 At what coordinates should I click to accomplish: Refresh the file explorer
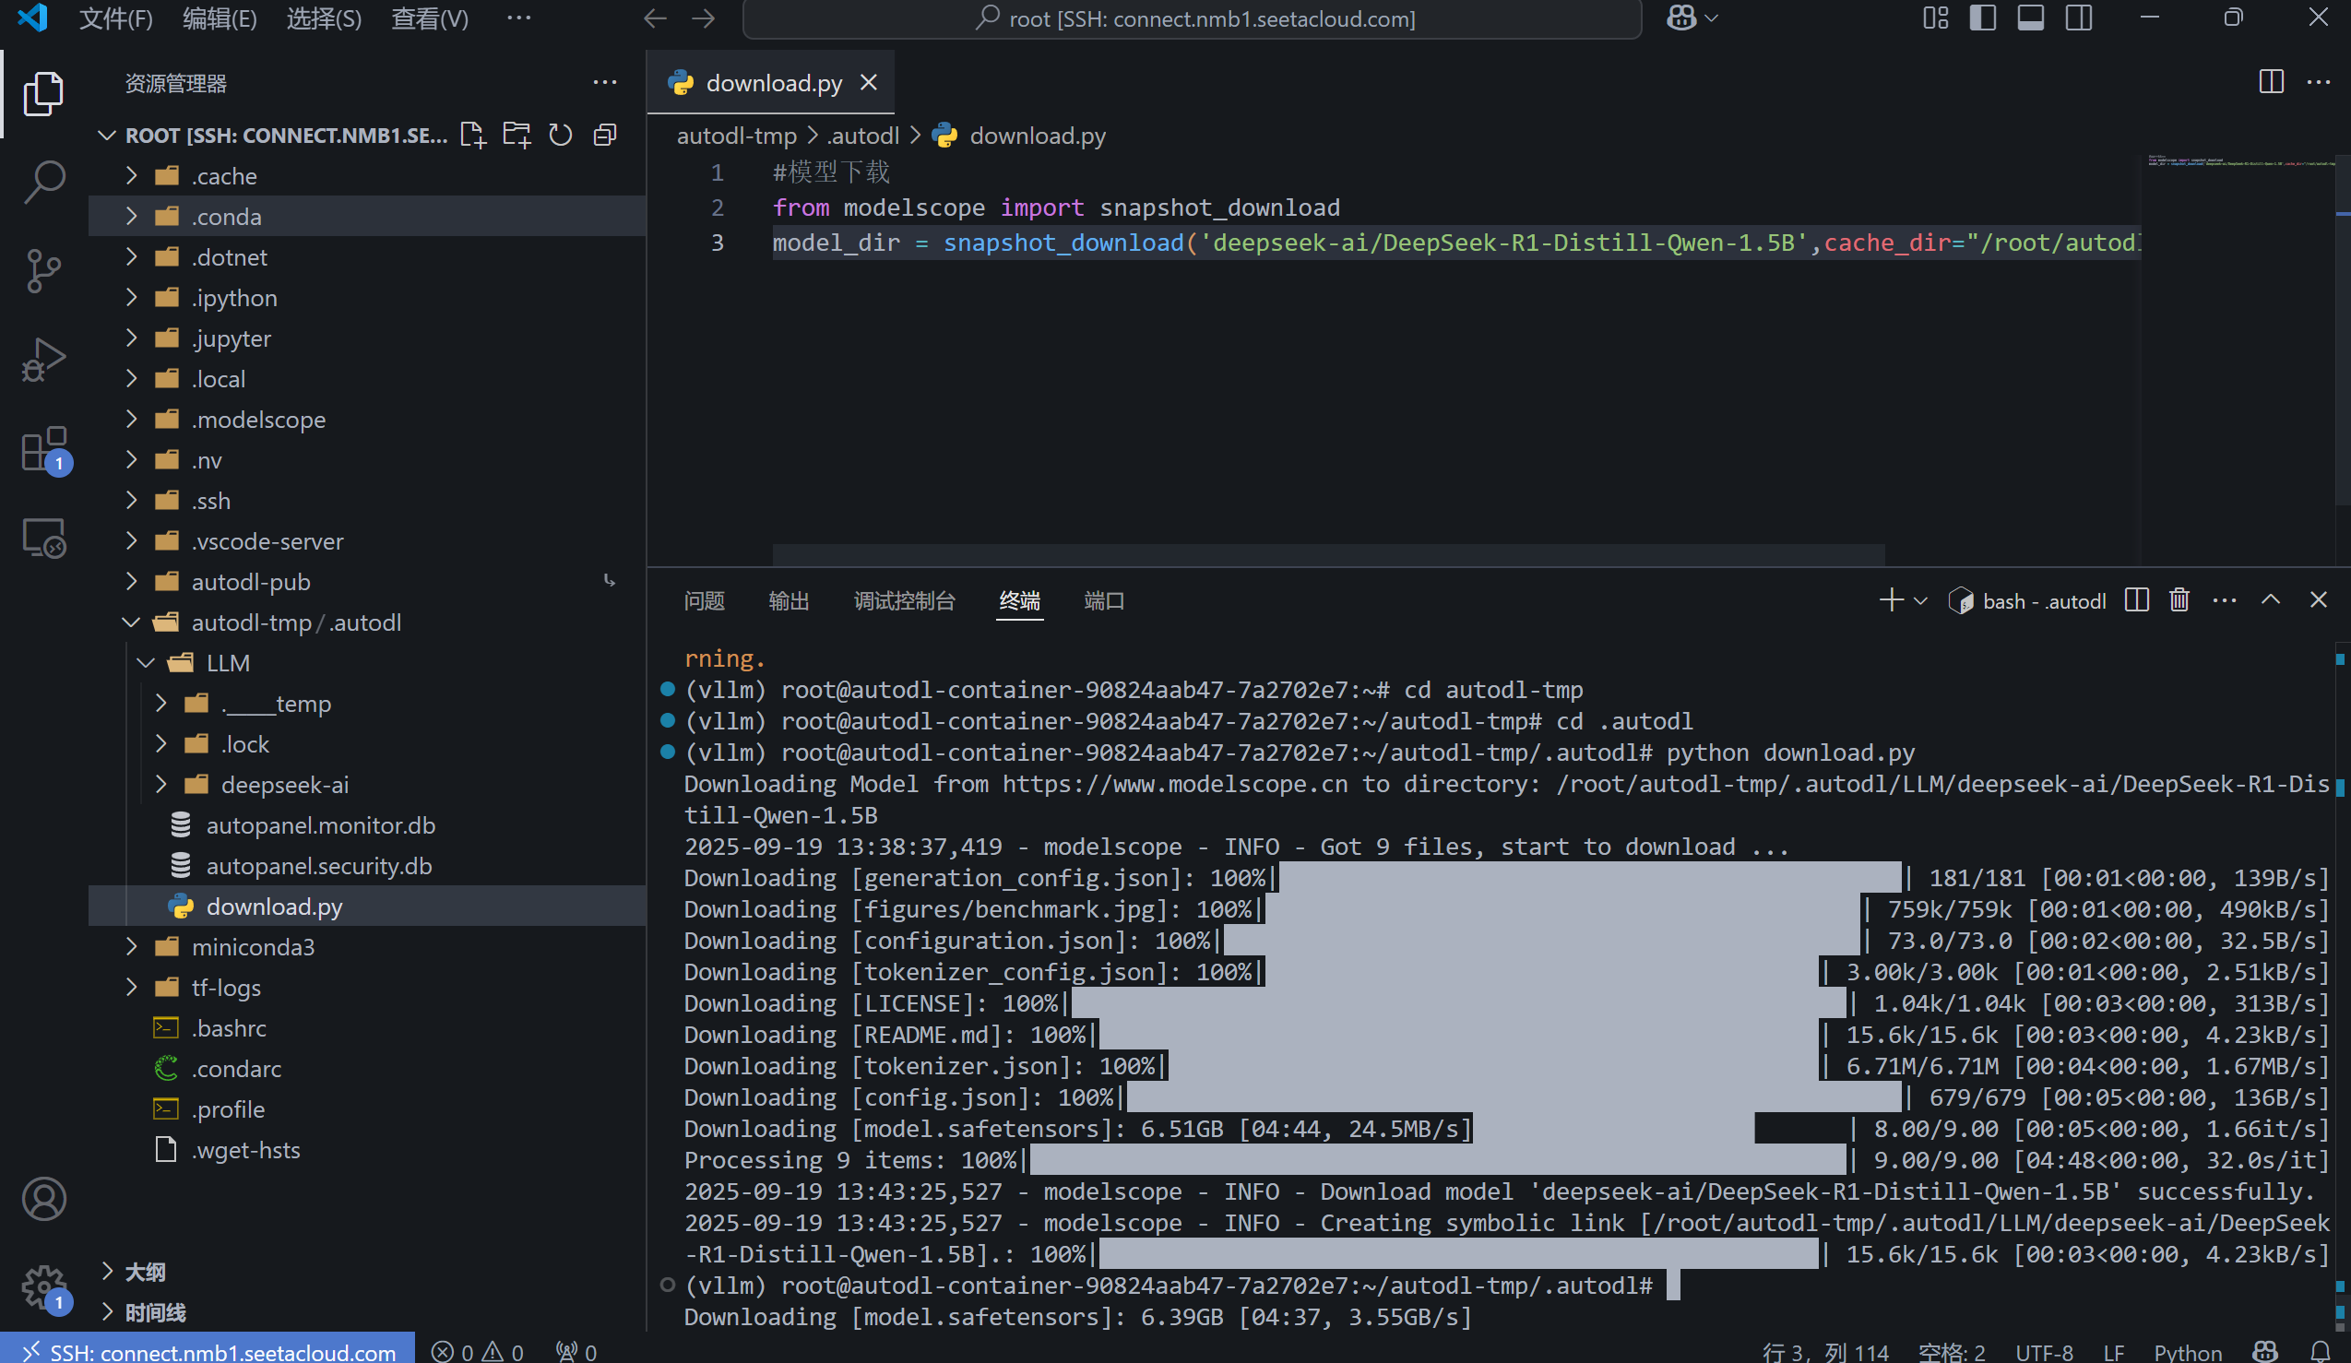point(560,136)
